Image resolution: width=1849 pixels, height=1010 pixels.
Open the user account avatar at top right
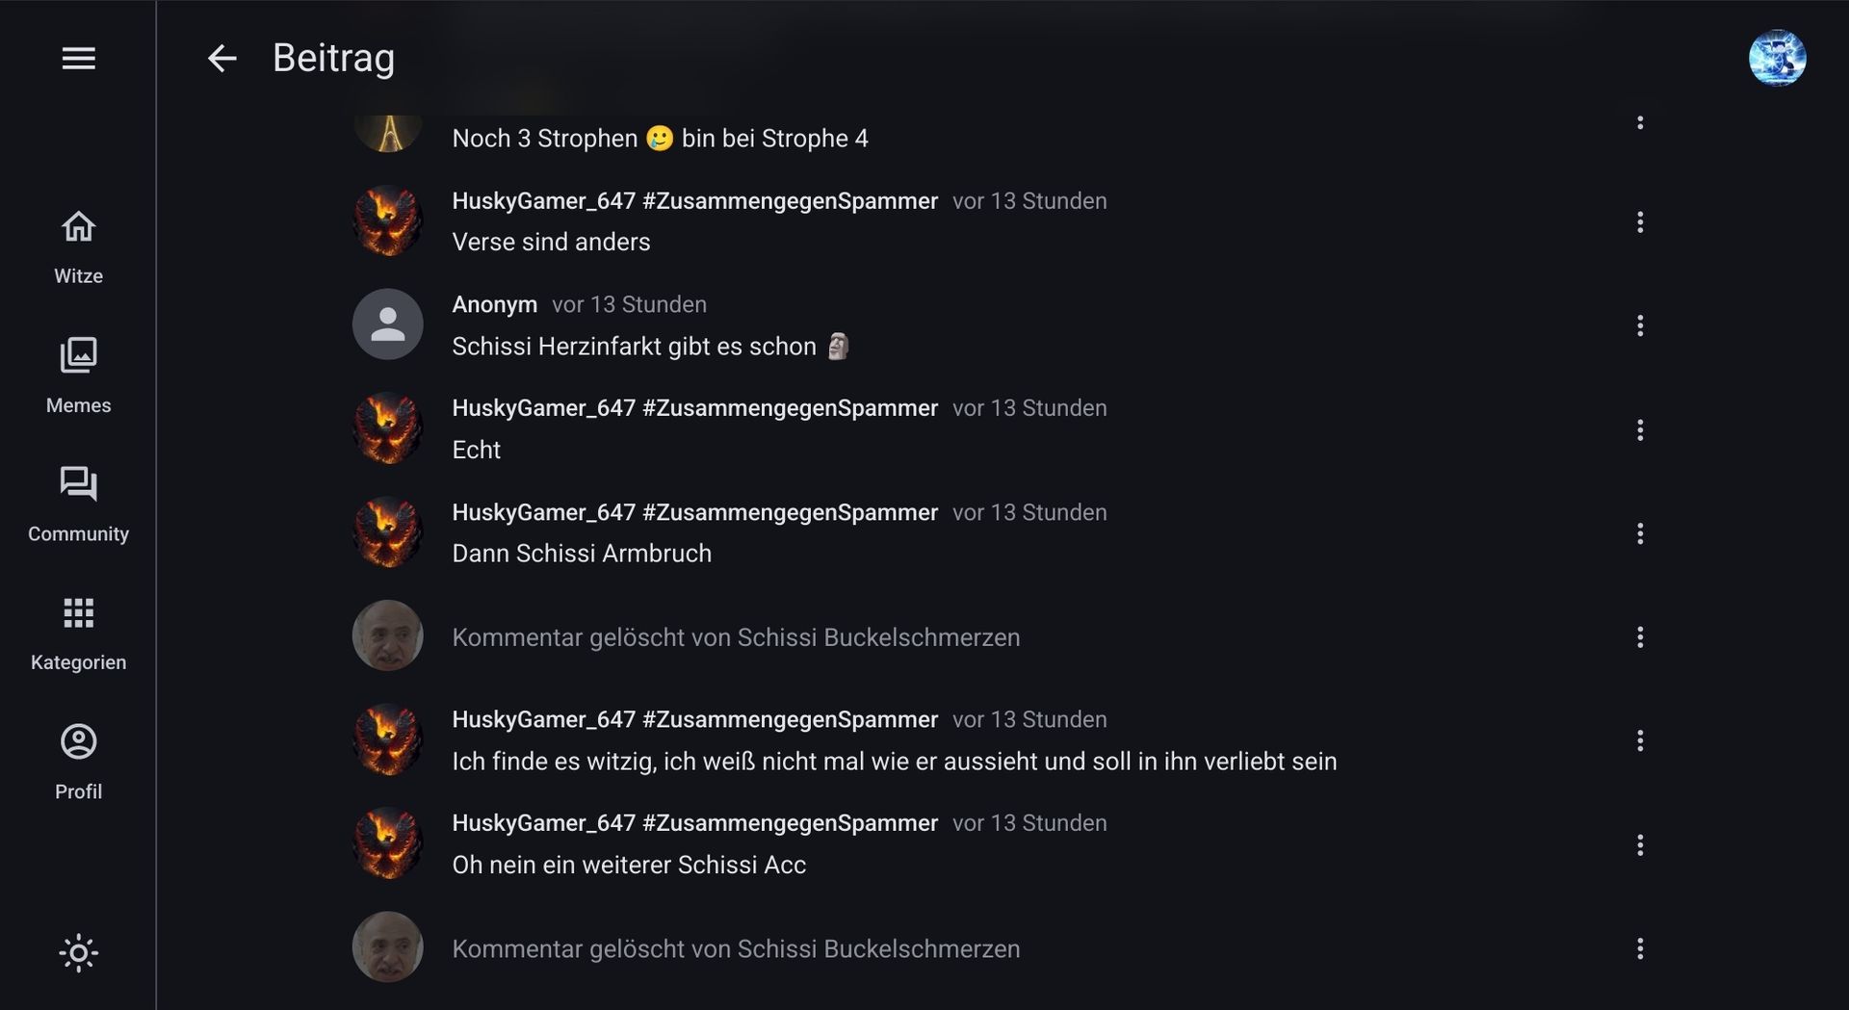pos(1777,58)
